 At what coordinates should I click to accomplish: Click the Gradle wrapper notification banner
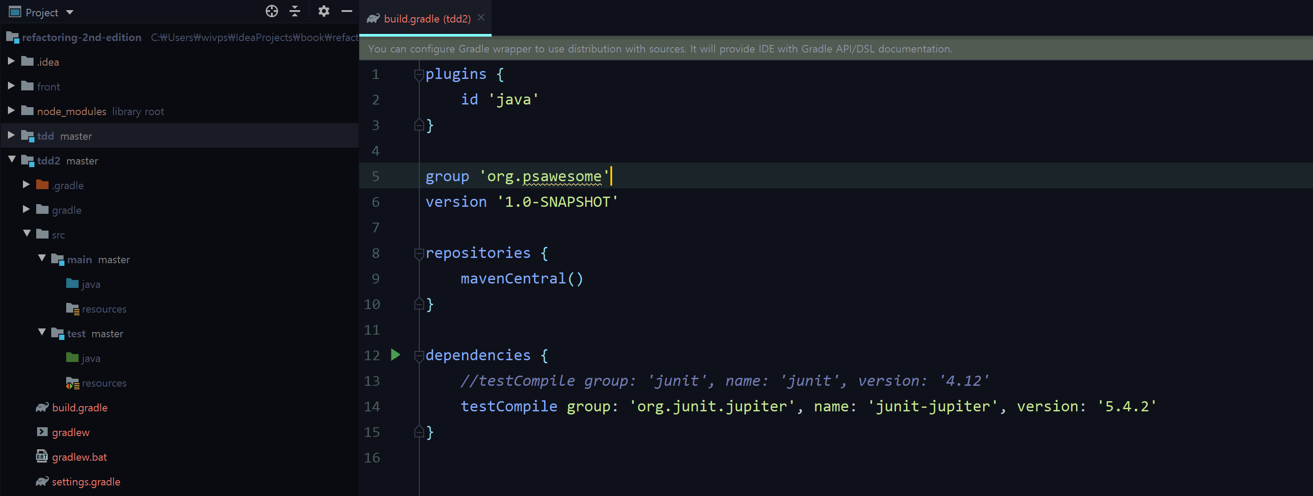(x=659, y=49)
